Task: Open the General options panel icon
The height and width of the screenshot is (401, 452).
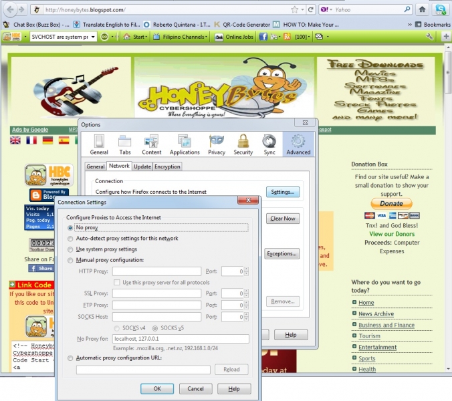Action: point(99,144)
